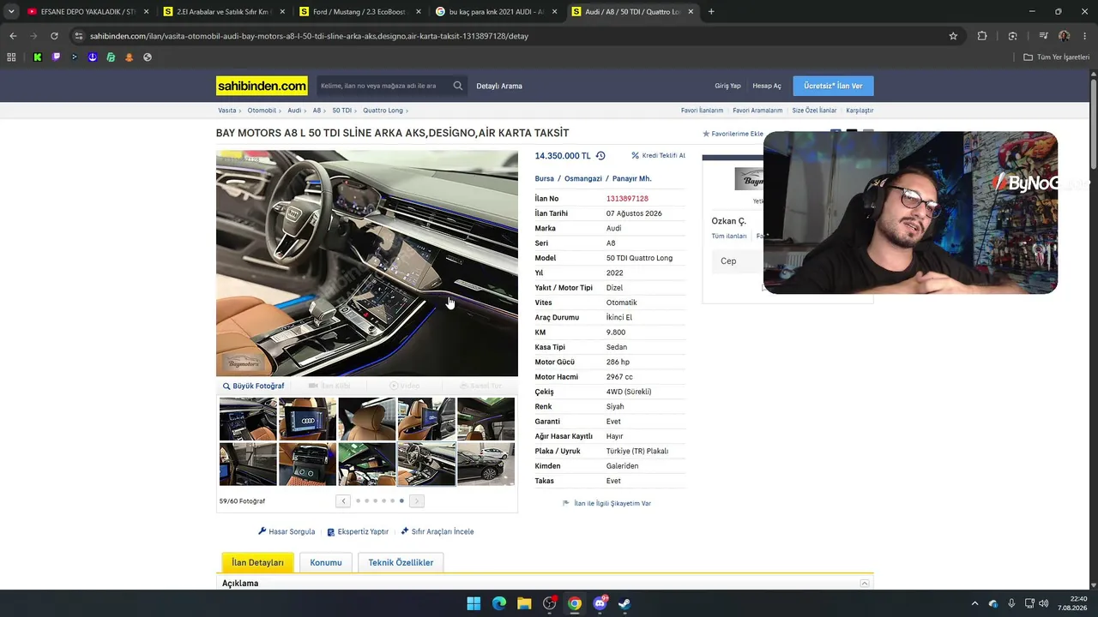The image size is (1098, 617).
Task: Click the main car interior photo
Action: [367, 263]
